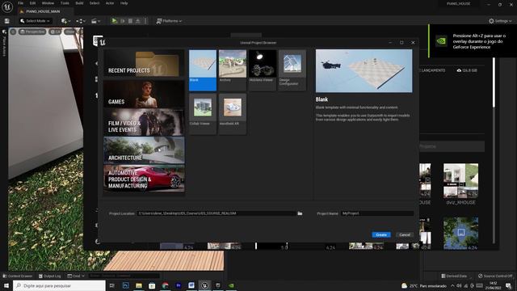Click the Windows Start button
The width and height of the screenshot is (517, 291).
point(6,285)
